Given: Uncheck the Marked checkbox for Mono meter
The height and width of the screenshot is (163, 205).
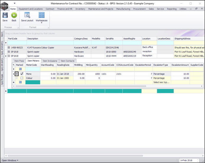Looking at the screenshot, I should pos(22,74).
